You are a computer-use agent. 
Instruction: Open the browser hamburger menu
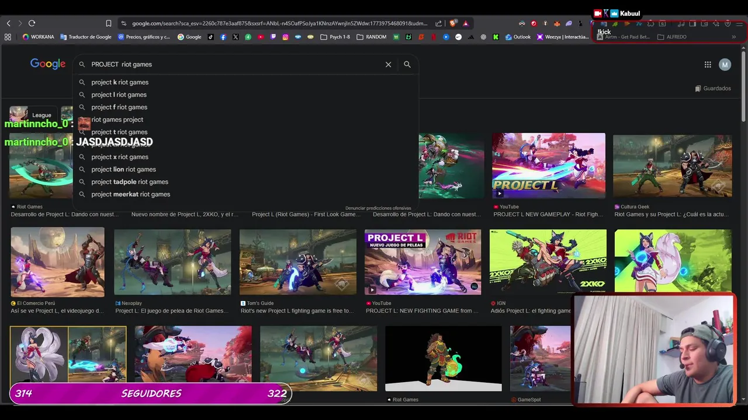coord(739,23)
